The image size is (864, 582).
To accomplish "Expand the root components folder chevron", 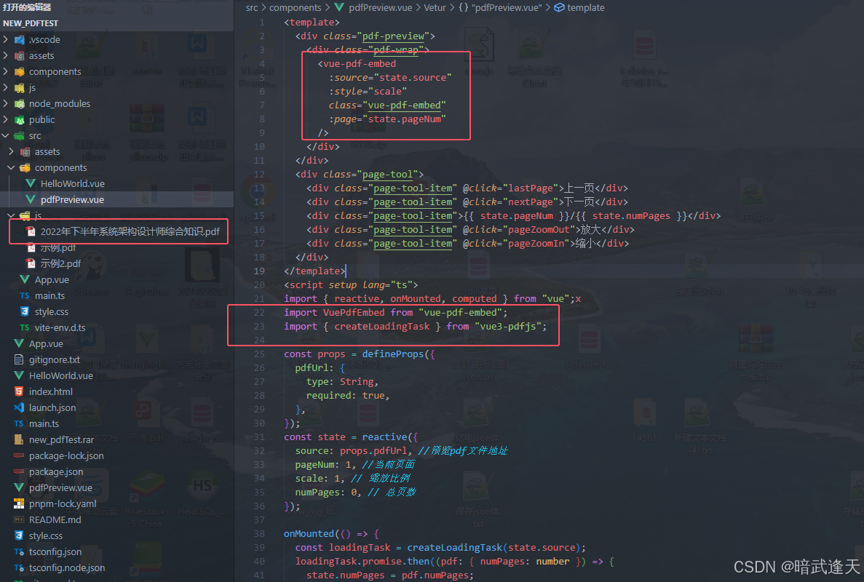I will click(x=6, y=71).
